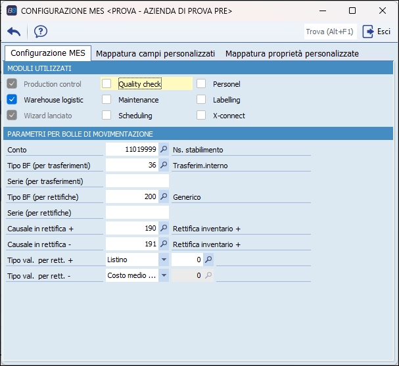Enable the X-connect checkbox
399x366 pixels.
click(x=201, y=116)
